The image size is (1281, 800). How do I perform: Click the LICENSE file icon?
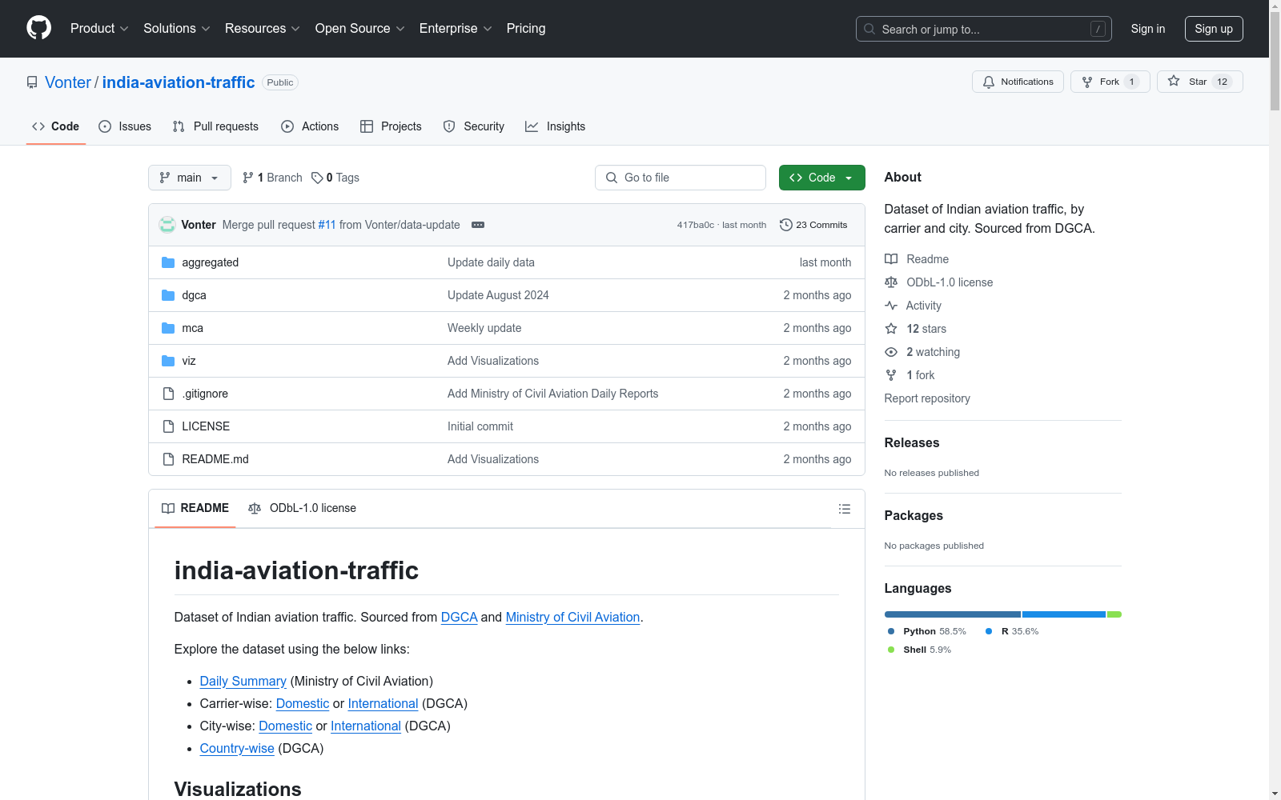[168, 426]
